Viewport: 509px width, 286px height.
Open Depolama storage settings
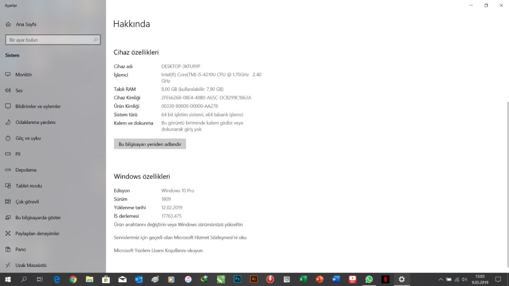[26, 170]
